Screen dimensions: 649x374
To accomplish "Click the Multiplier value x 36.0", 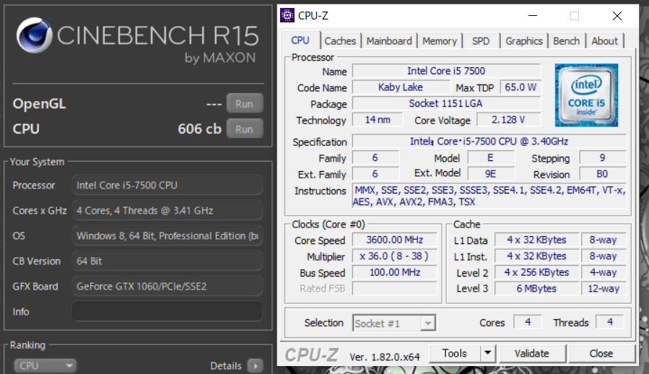I will 394,256.
